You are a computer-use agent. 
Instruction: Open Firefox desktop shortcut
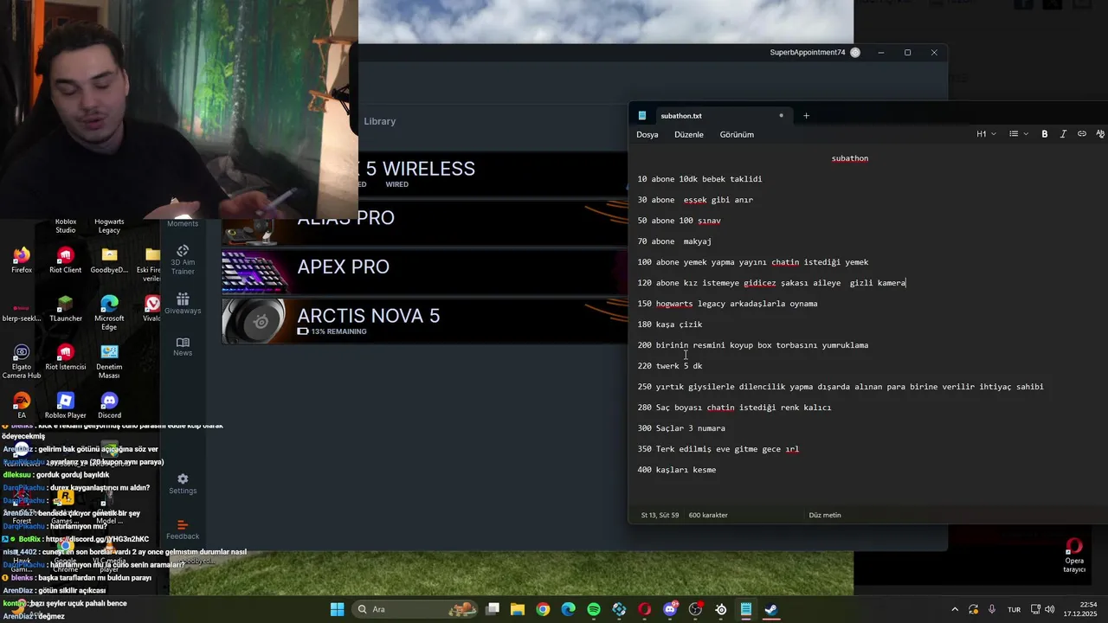22,260
